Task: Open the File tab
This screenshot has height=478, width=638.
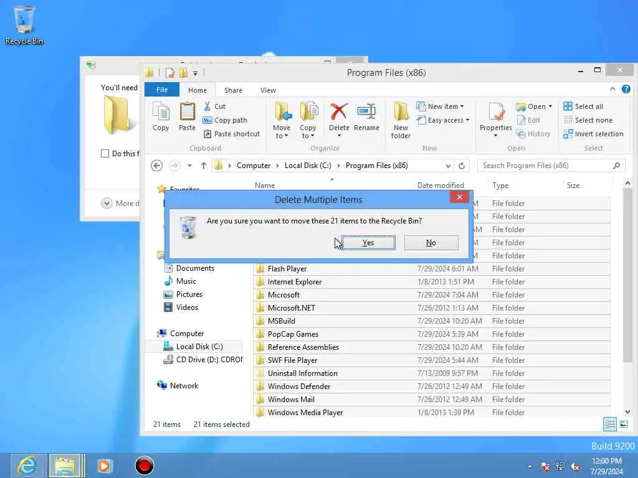Action: 162,90
